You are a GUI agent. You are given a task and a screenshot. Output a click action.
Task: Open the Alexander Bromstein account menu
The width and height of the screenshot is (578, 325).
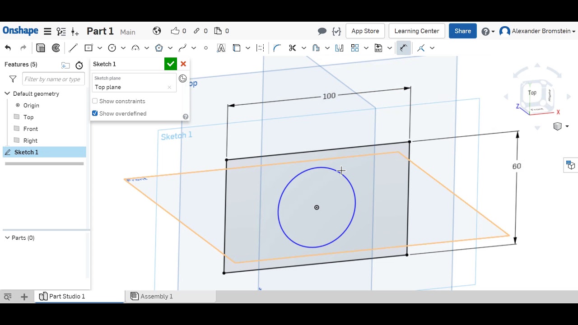click(537, 31)
